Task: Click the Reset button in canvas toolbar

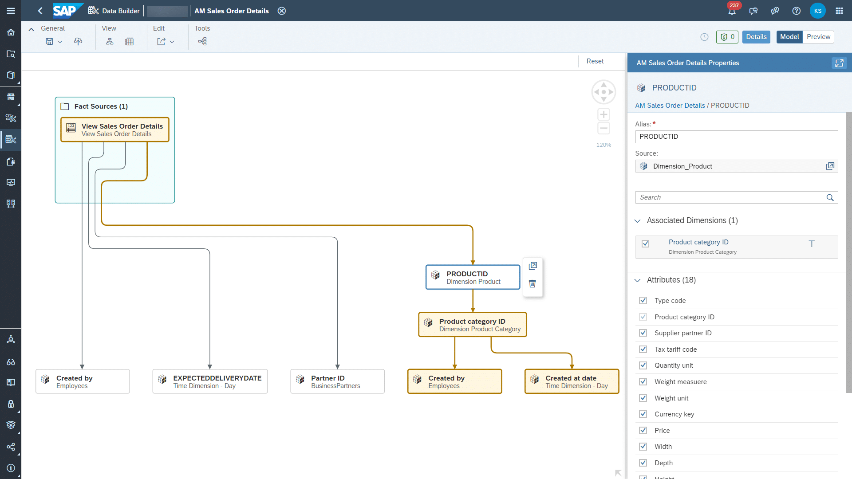Action: tap(595, 61)
